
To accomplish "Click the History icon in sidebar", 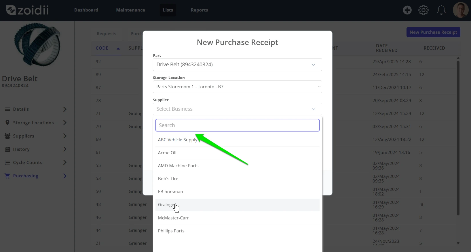I will pyautogui.click(x=7, y=149).
